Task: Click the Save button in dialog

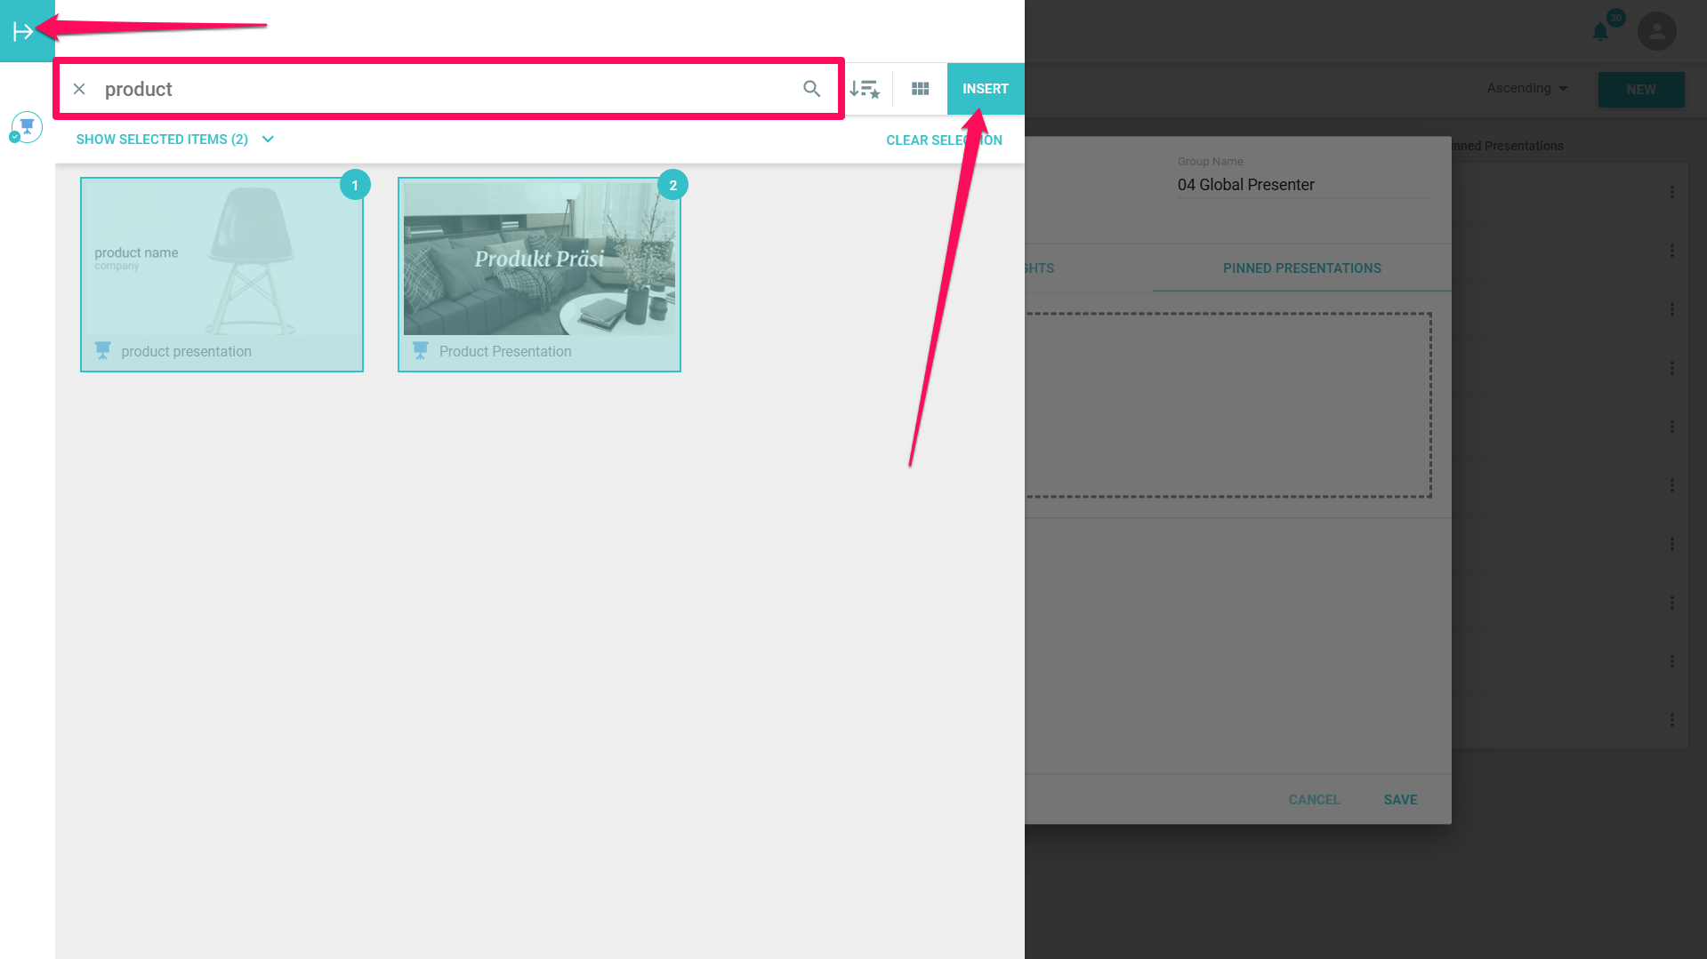Action: pyautogui.click(x=1400, y=800)
